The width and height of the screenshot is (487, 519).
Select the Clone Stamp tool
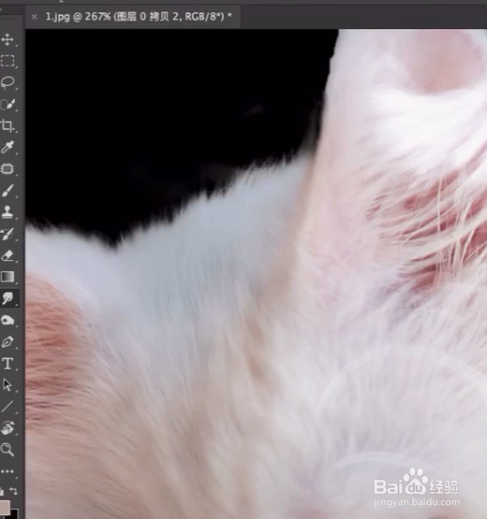[7, 212]
